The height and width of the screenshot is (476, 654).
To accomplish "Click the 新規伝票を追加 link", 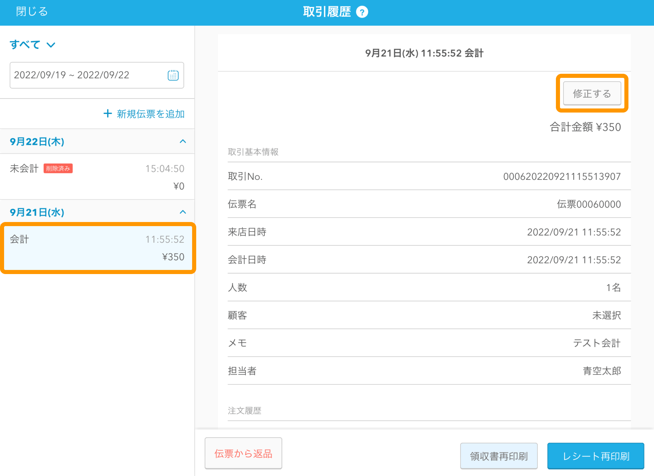I will click(x=151, y=114).
